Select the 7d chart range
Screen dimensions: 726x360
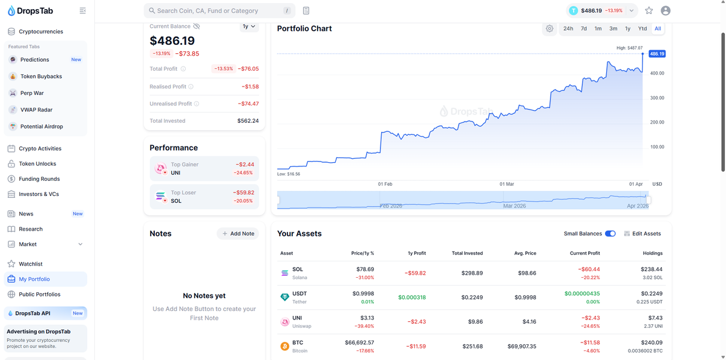coord(584,28)
